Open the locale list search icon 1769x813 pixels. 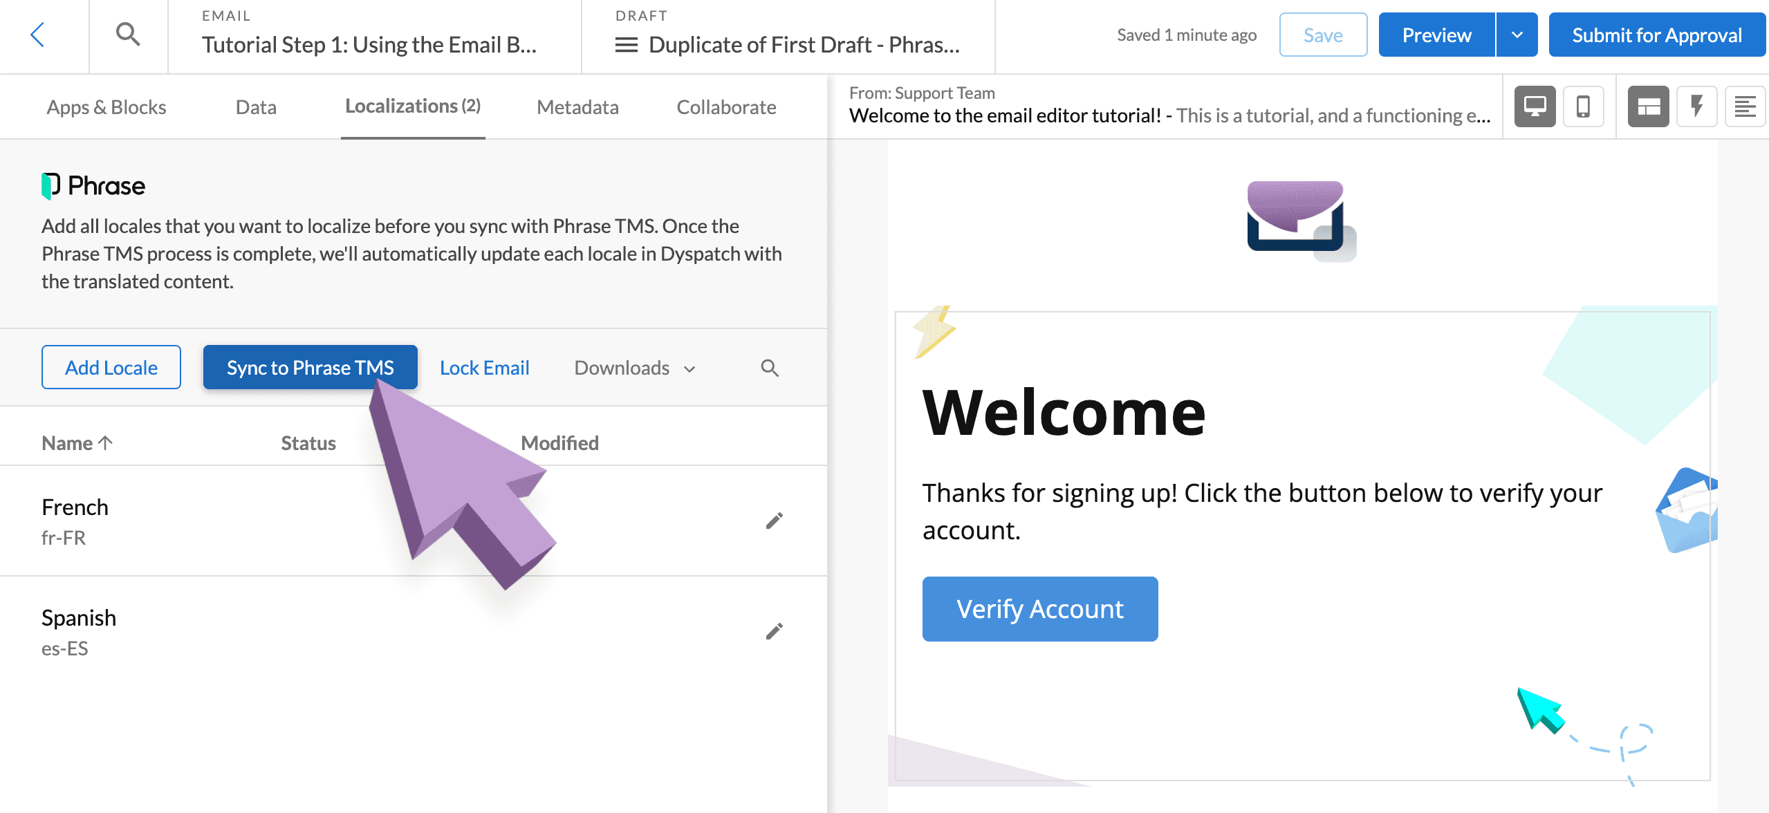coord(769,367)
